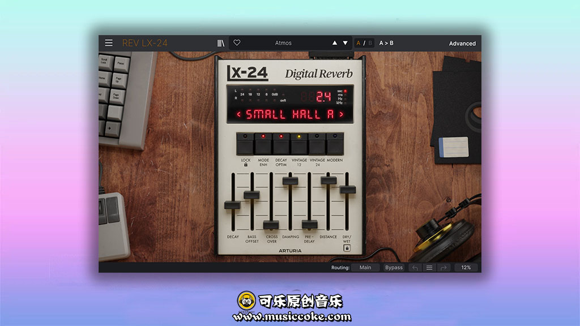Switch to preset slot B
This screenshot has width=580, height=326.
pos(370,43)
